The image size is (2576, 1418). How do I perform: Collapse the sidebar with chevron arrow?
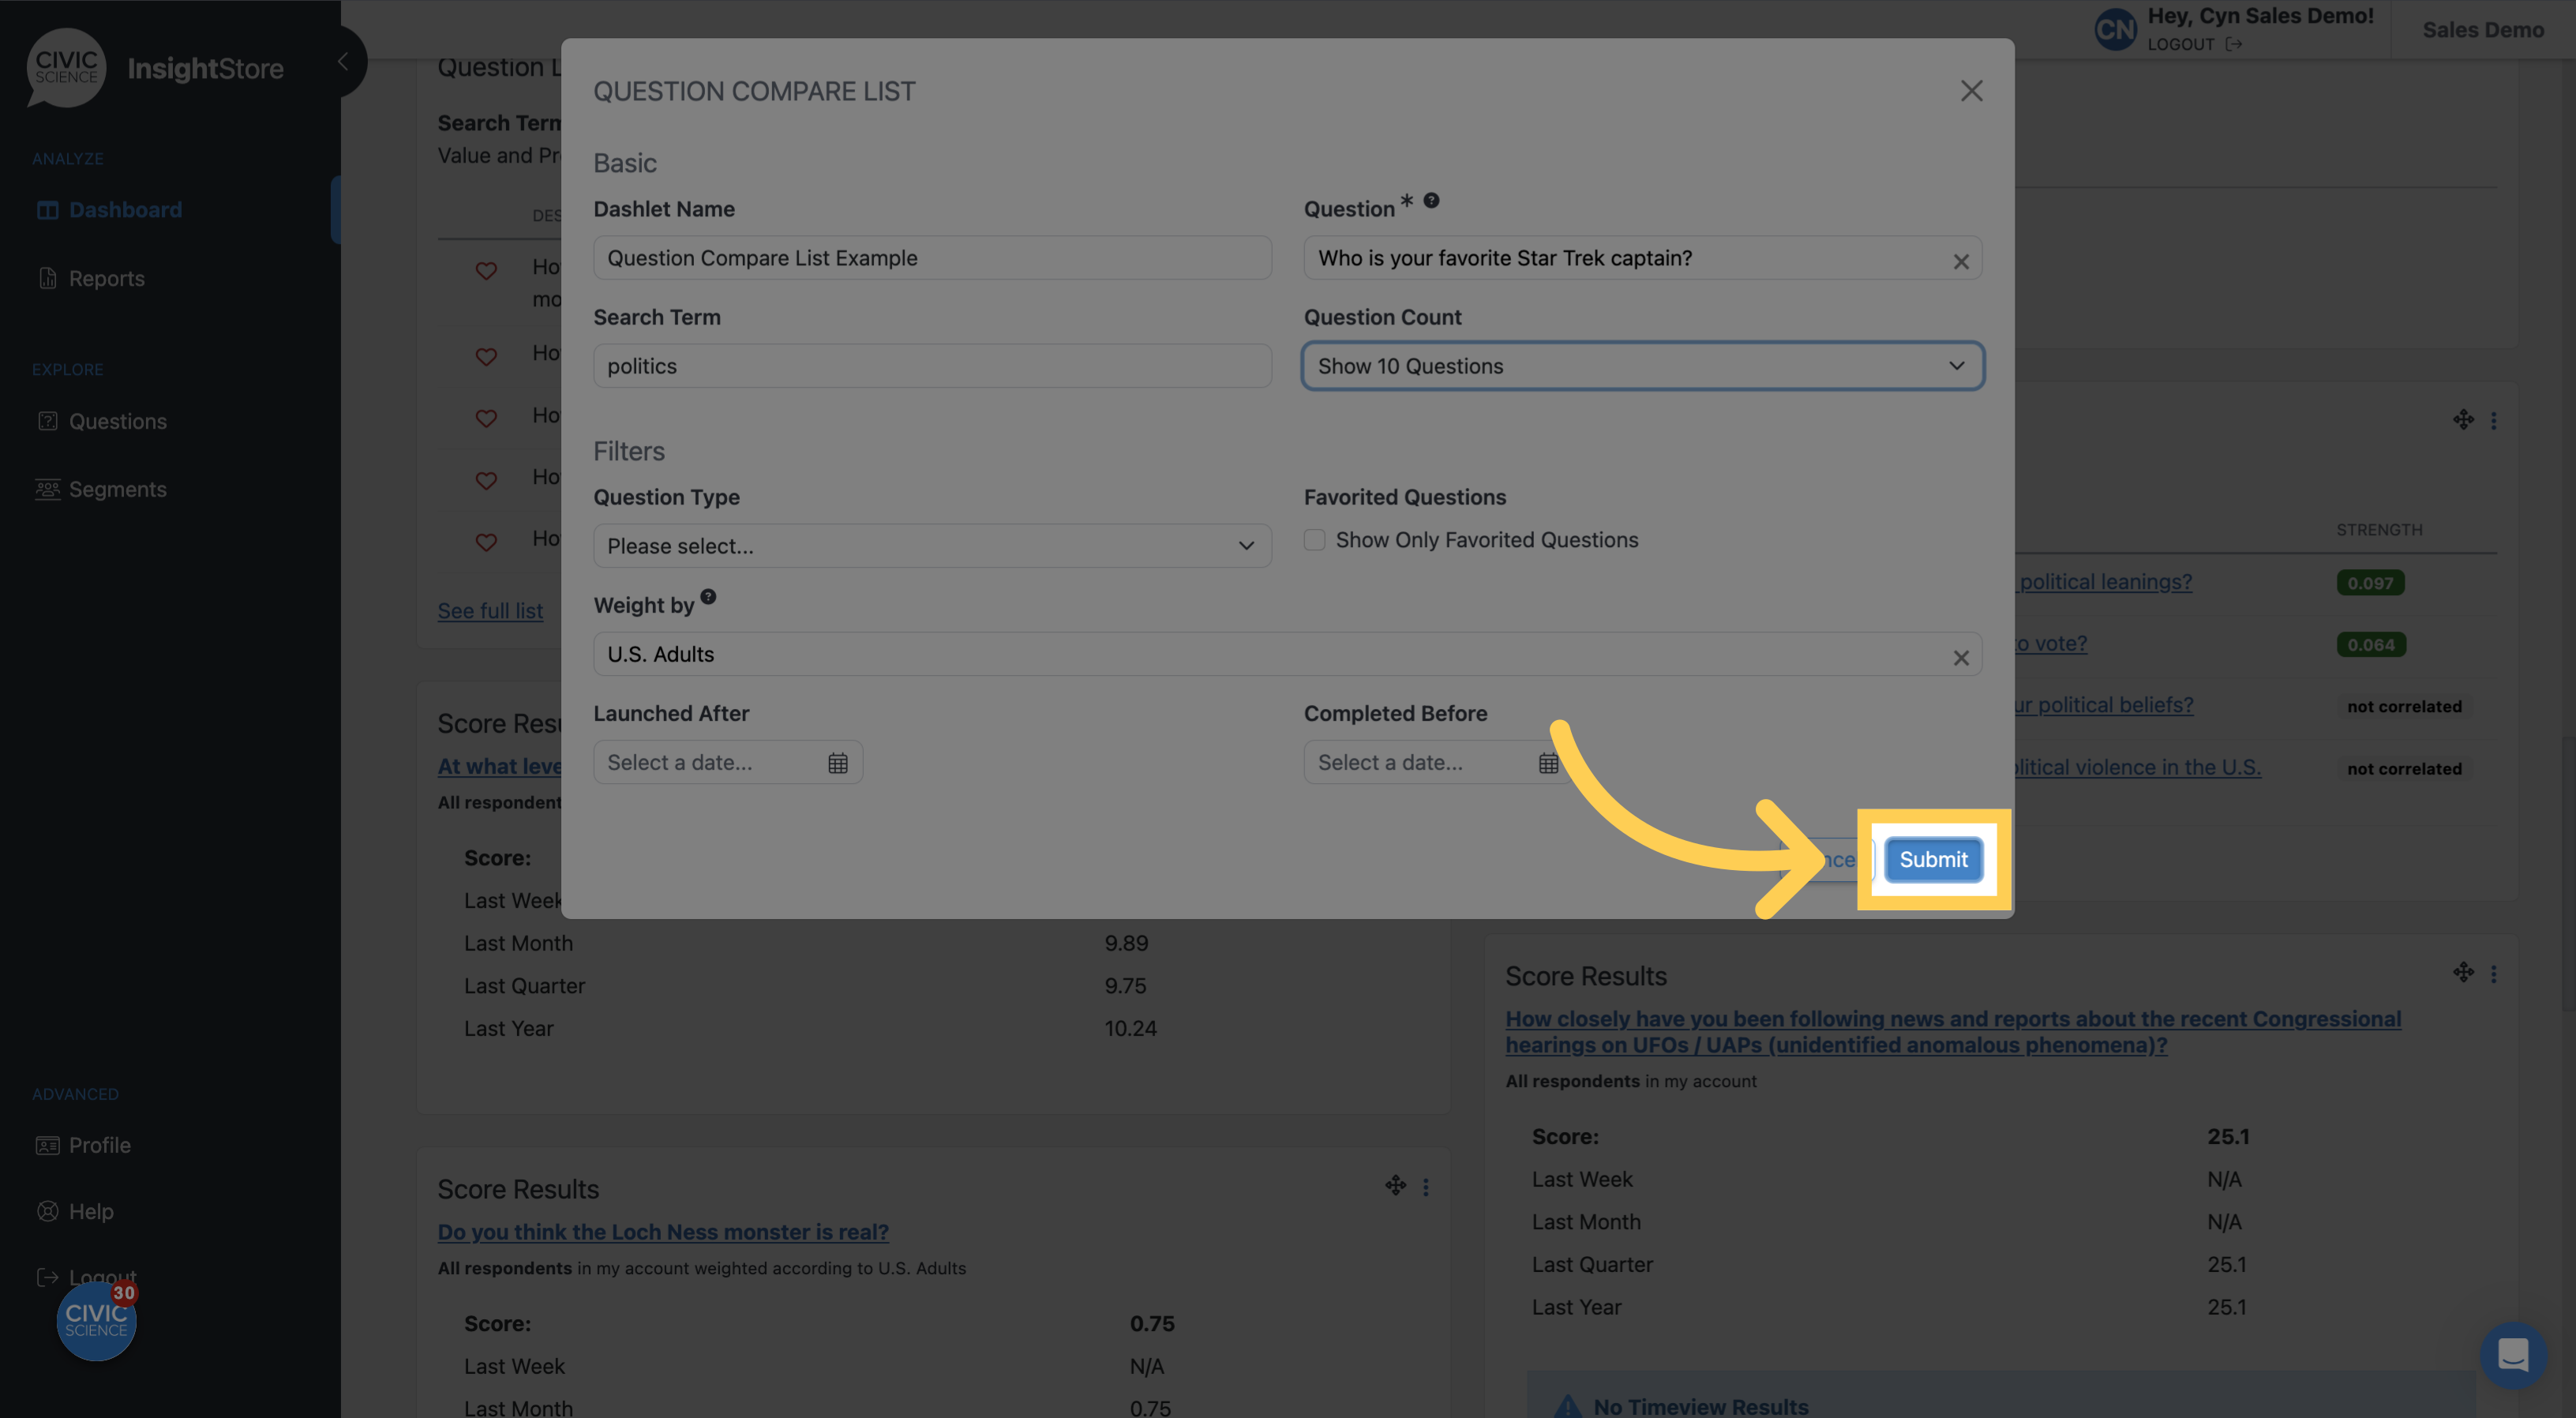pyautogui.click(x=343, y=61)
